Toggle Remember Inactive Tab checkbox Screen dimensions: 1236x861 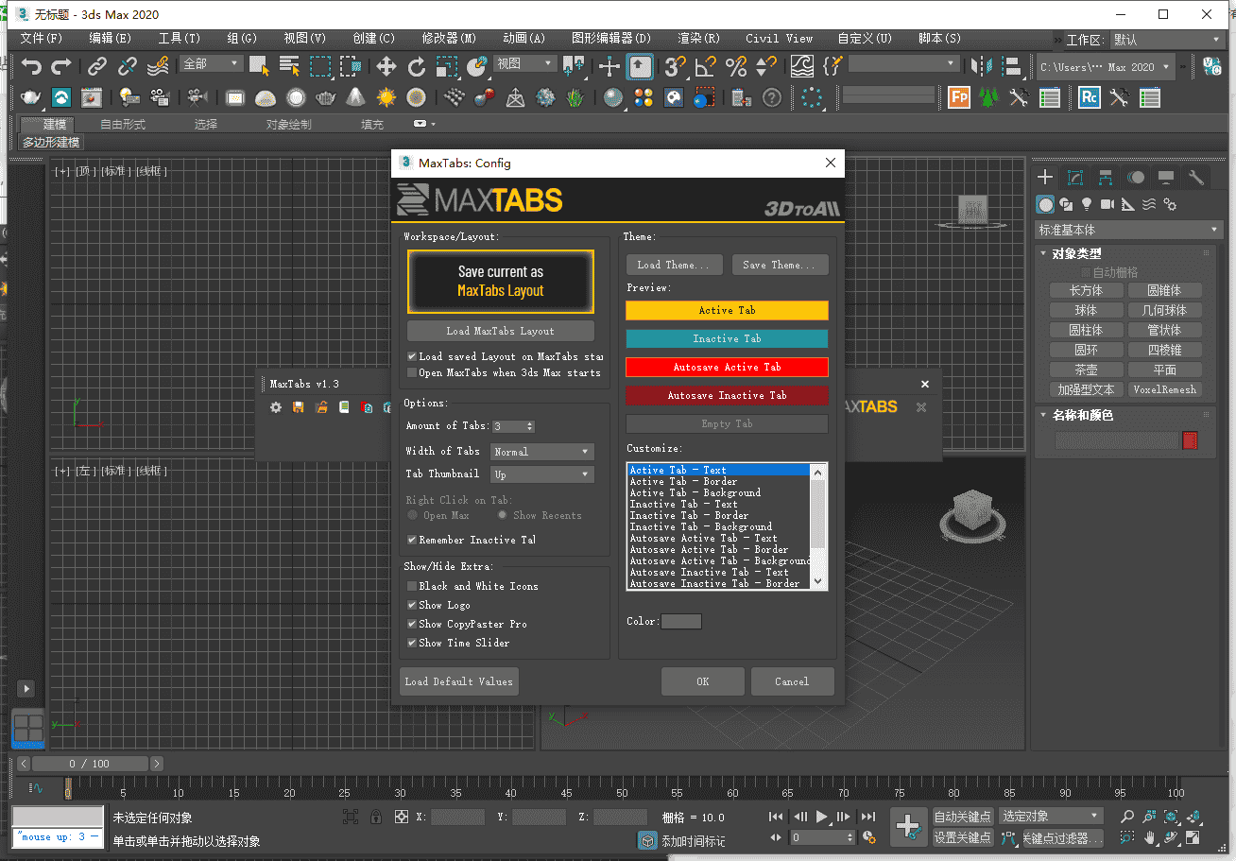[x=412, y=540]
